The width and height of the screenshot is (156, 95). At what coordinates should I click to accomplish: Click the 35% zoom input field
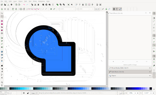[x=131, y=93]
